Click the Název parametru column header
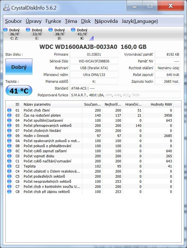 coord(52,105)
